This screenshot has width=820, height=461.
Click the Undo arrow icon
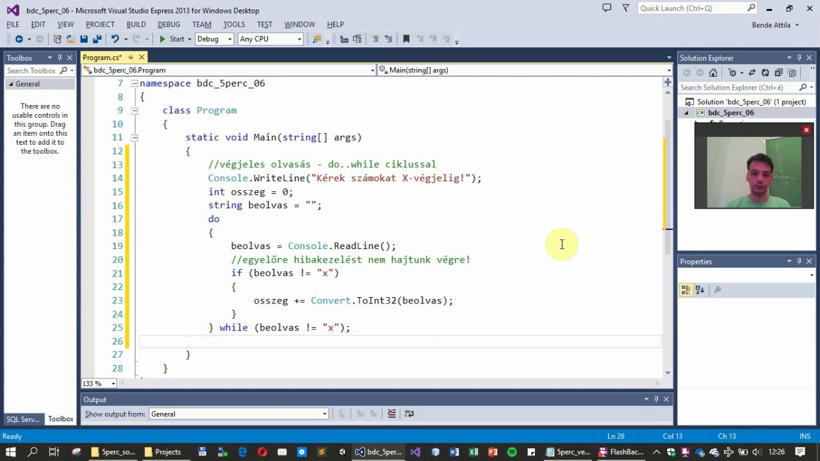pyautogui.click(x=115, y=39)
